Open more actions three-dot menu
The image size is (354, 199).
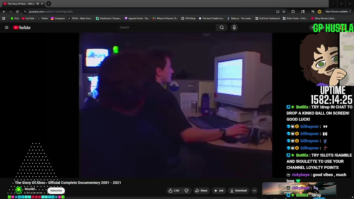click(x=254, y=190)
